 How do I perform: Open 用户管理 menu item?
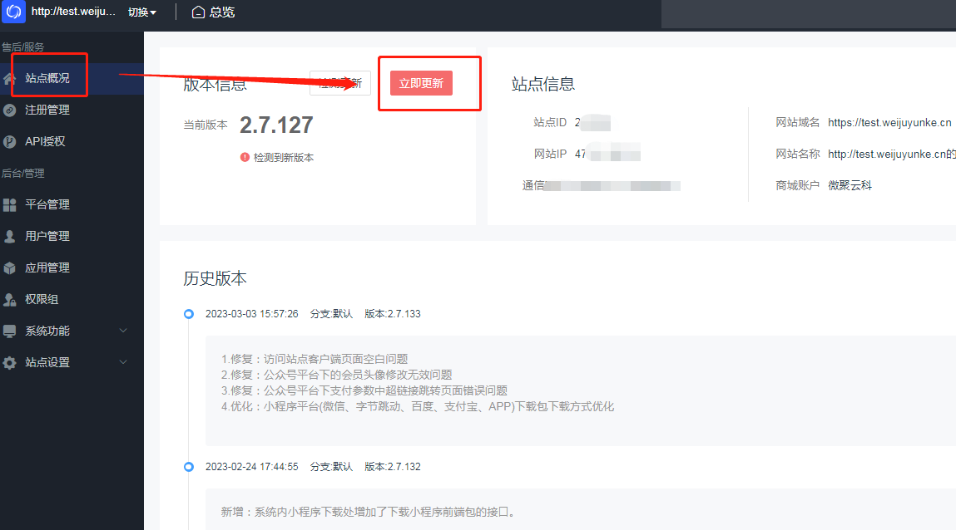click(72, 237)
